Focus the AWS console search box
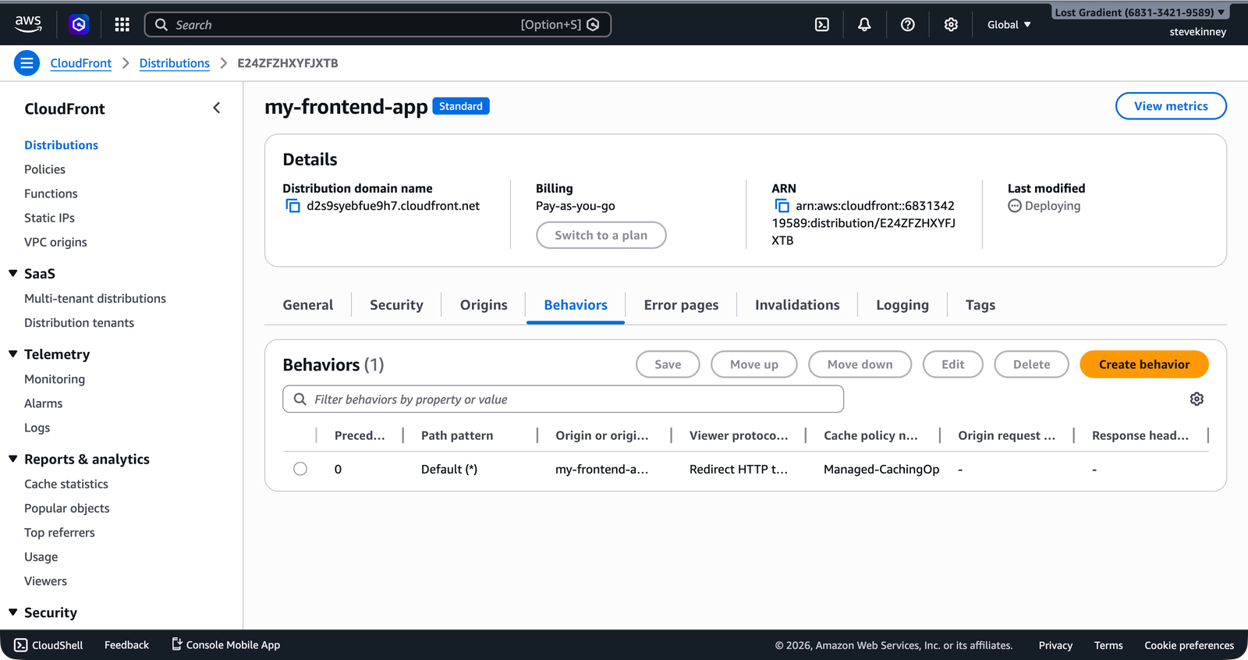Image resolution: width=1248 pixels, height=660 pixels. [378, 25]
